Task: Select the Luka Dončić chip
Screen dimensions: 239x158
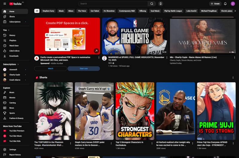Action: pos(191,11)
